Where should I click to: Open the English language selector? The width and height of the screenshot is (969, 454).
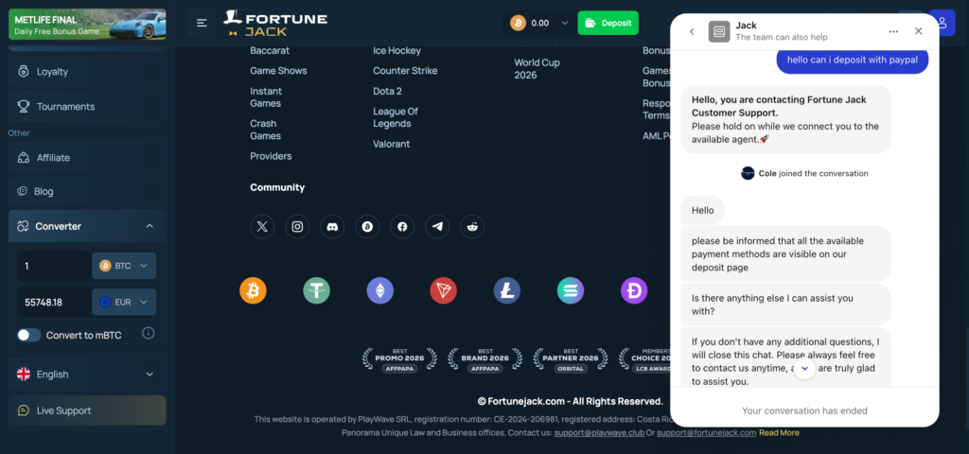[x=87, y=375]
